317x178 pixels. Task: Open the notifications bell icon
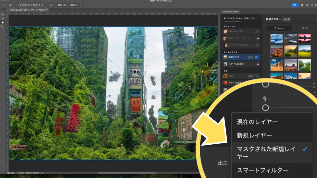click(x=302, y=5)
